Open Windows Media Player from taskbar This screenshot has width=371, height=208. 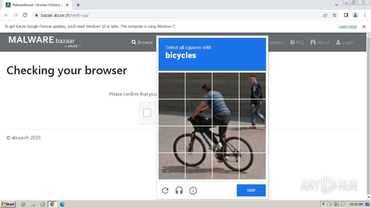pyautogui.click(x=43, y=204)
